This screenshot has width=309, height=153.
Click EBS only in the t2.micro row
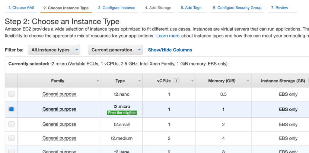point(288,109)
